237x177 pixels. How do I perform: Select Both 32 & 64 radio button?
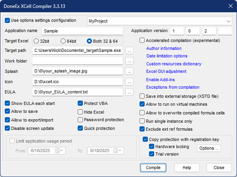89,41
